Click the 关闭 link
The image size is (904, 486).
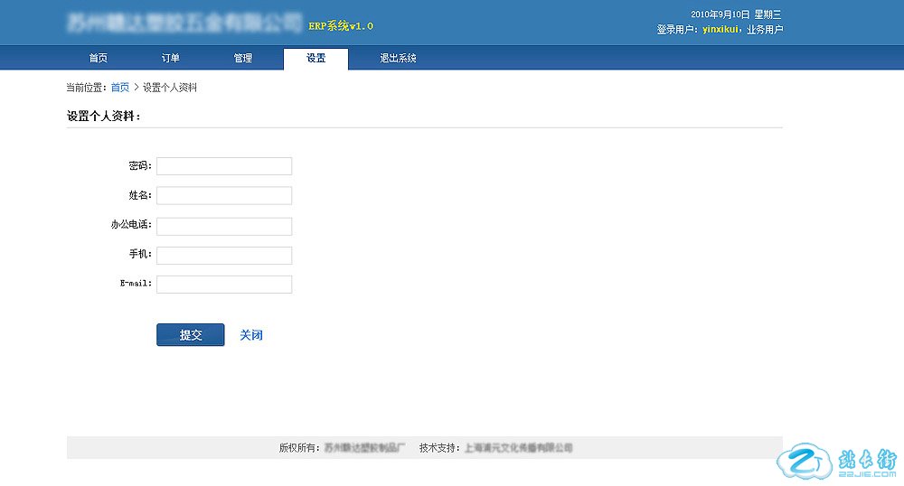[251, 335]
